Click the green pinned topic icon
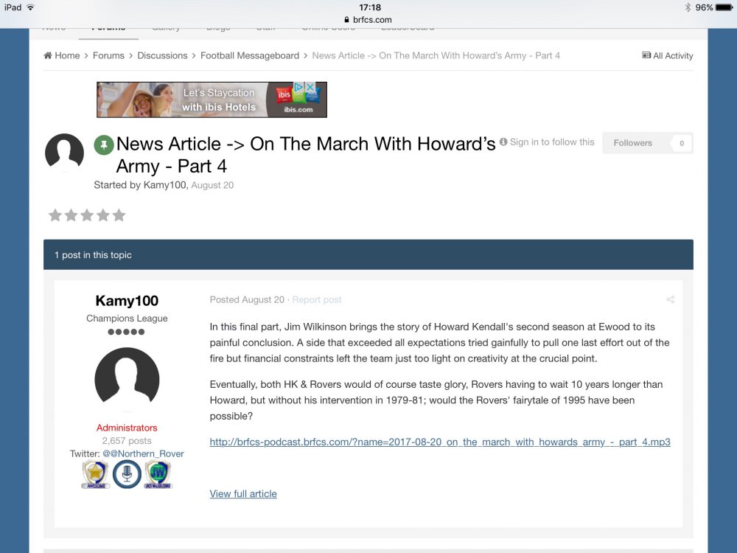 click(x=103, y=145)
